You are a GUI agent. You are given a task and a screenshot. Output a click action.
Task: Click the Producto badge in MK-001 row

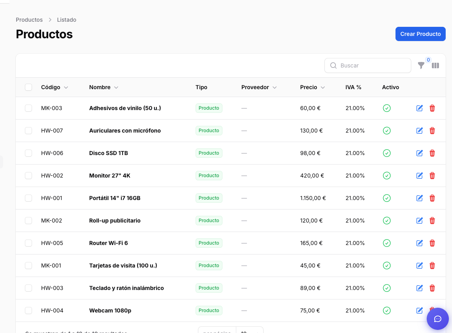209,266
